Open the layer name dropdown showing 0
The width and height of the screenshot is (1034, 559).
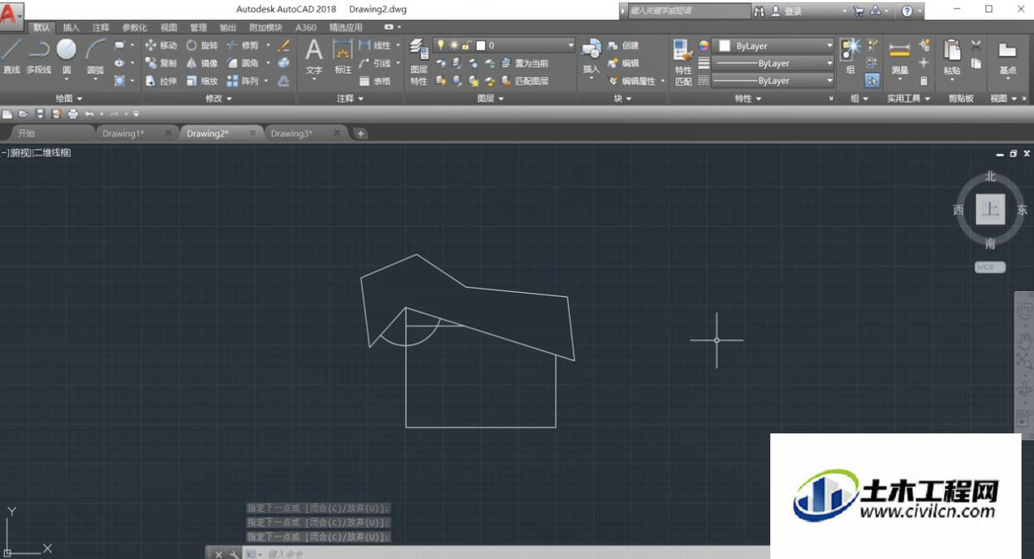(x=504, y=45)
